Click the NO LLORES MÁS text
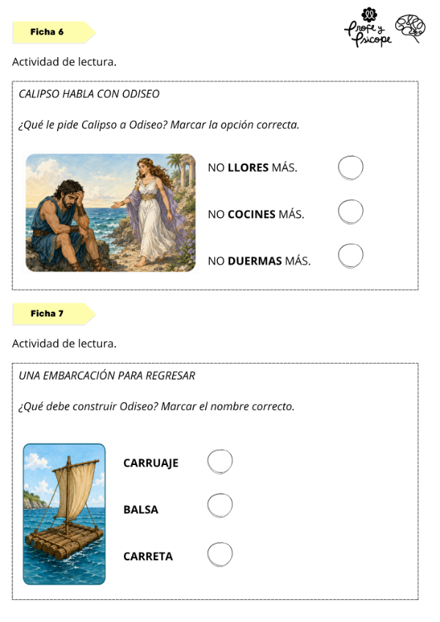440x622 pixels. pyautogui.click(x=252, y=168)
